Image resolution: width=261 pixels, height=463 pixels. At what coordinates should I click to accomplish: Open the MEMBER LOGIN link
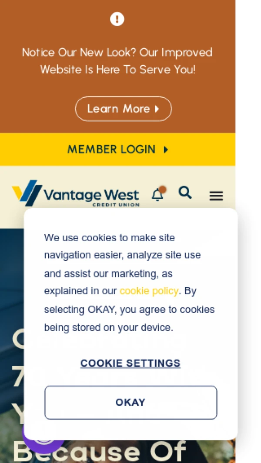tap(117, 150)
